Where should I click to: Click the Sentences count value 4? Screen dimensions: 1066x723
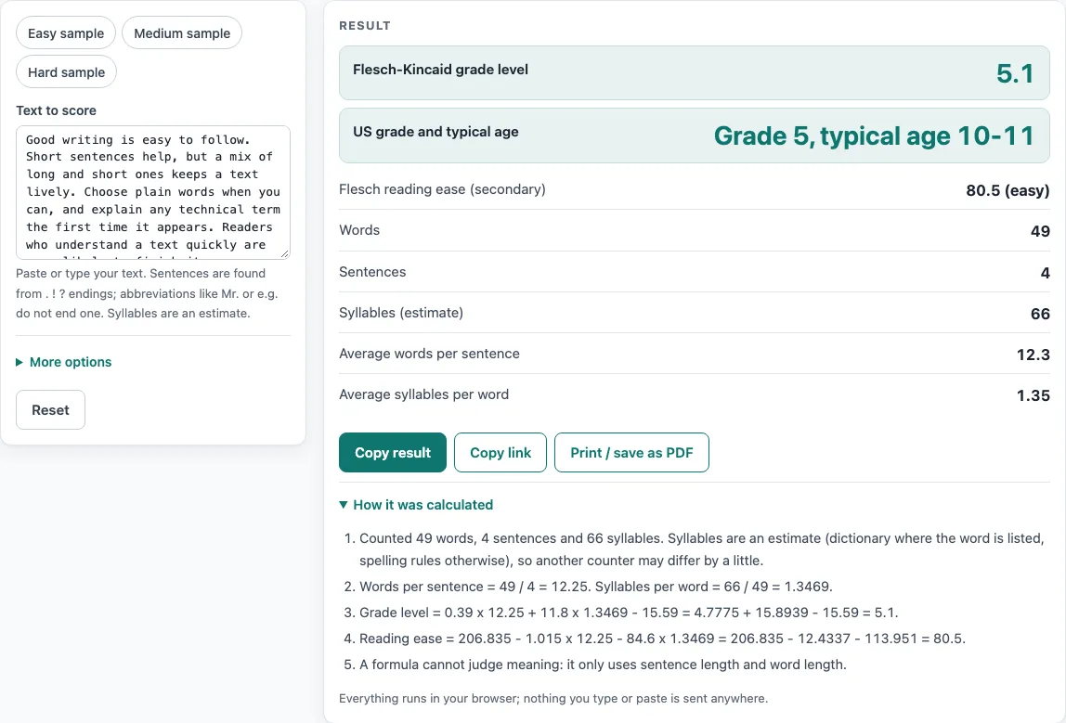click(x=1045, y=273)
